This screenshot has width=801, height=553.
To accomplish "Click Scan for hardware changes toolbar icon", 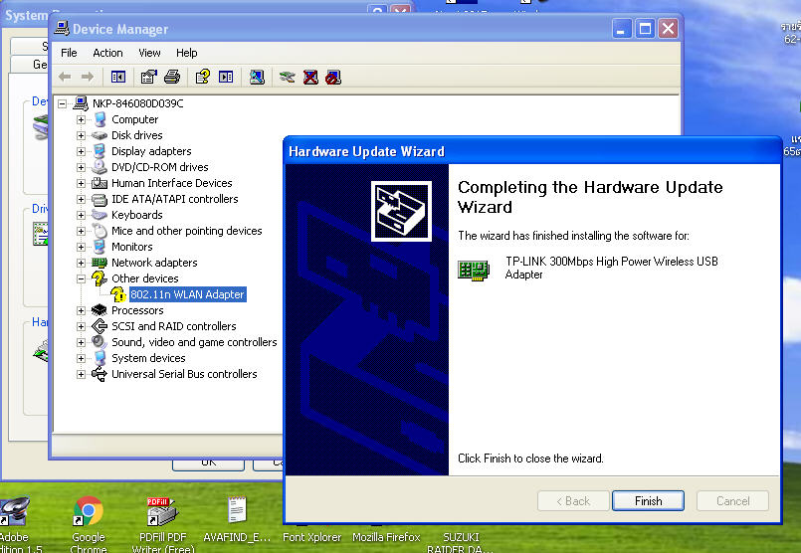I will click(x=257, y=78).
